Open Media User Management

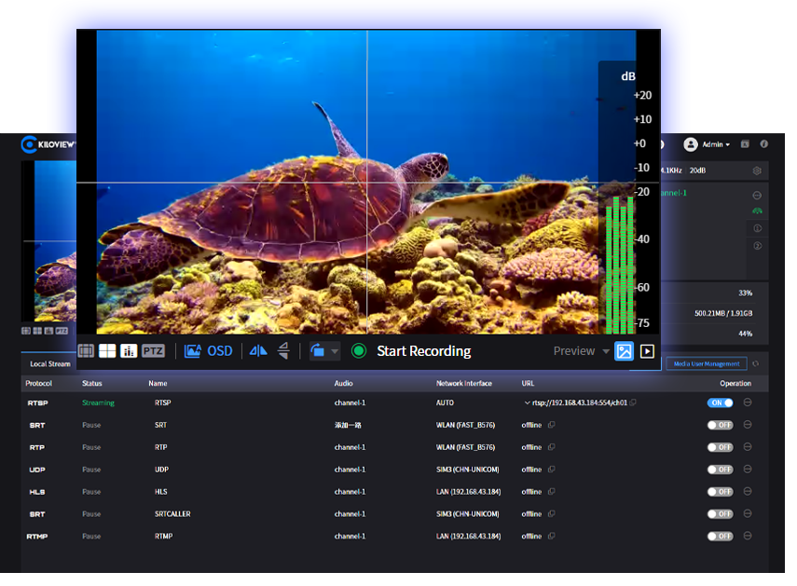coord(707,363)
